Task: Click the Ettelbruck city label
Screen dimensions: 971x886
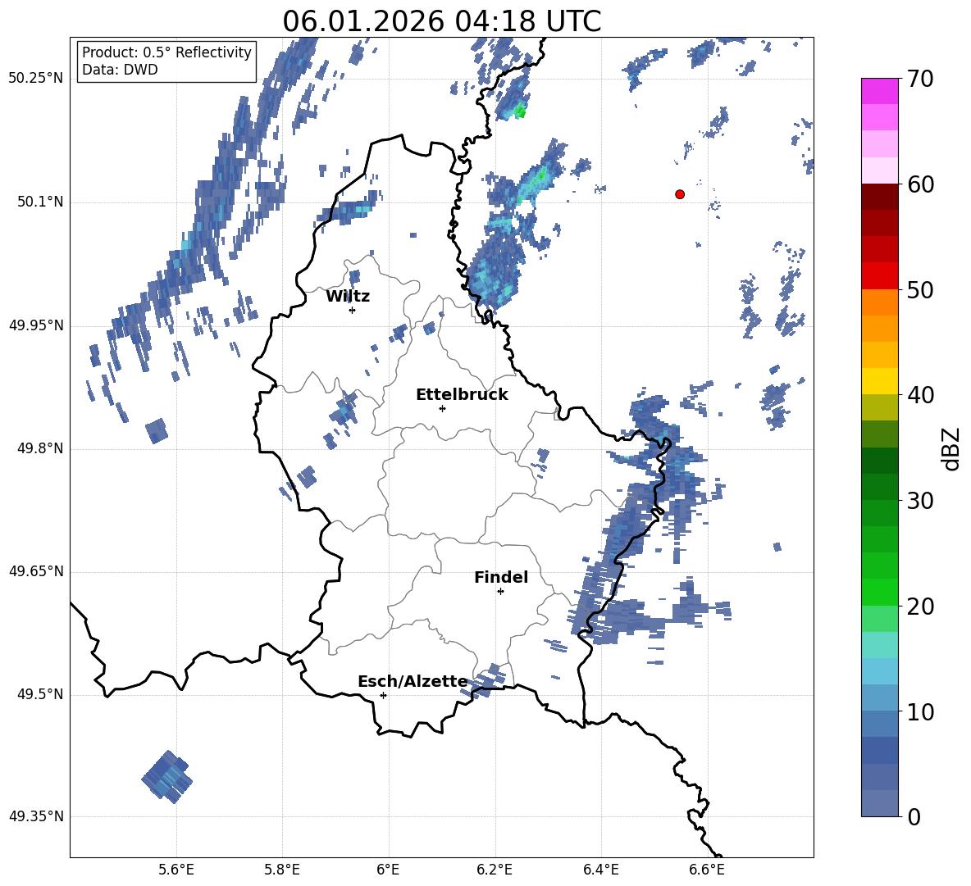Action: pyautogui.click(x=462, y=395)
